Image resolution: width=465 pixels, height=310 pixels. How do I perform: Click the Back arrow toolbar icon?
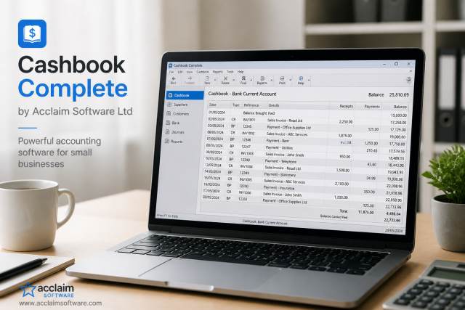174,78
